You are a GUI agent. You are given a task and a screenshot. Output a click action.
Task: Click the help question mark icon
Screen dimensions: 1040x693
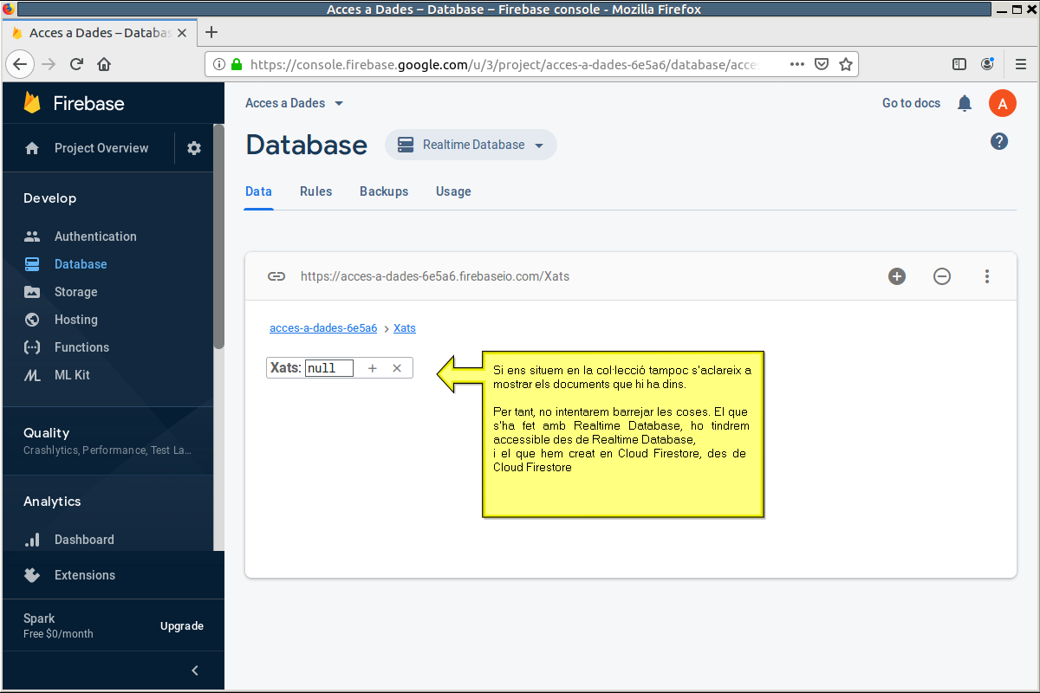click(x=999, y=141)
